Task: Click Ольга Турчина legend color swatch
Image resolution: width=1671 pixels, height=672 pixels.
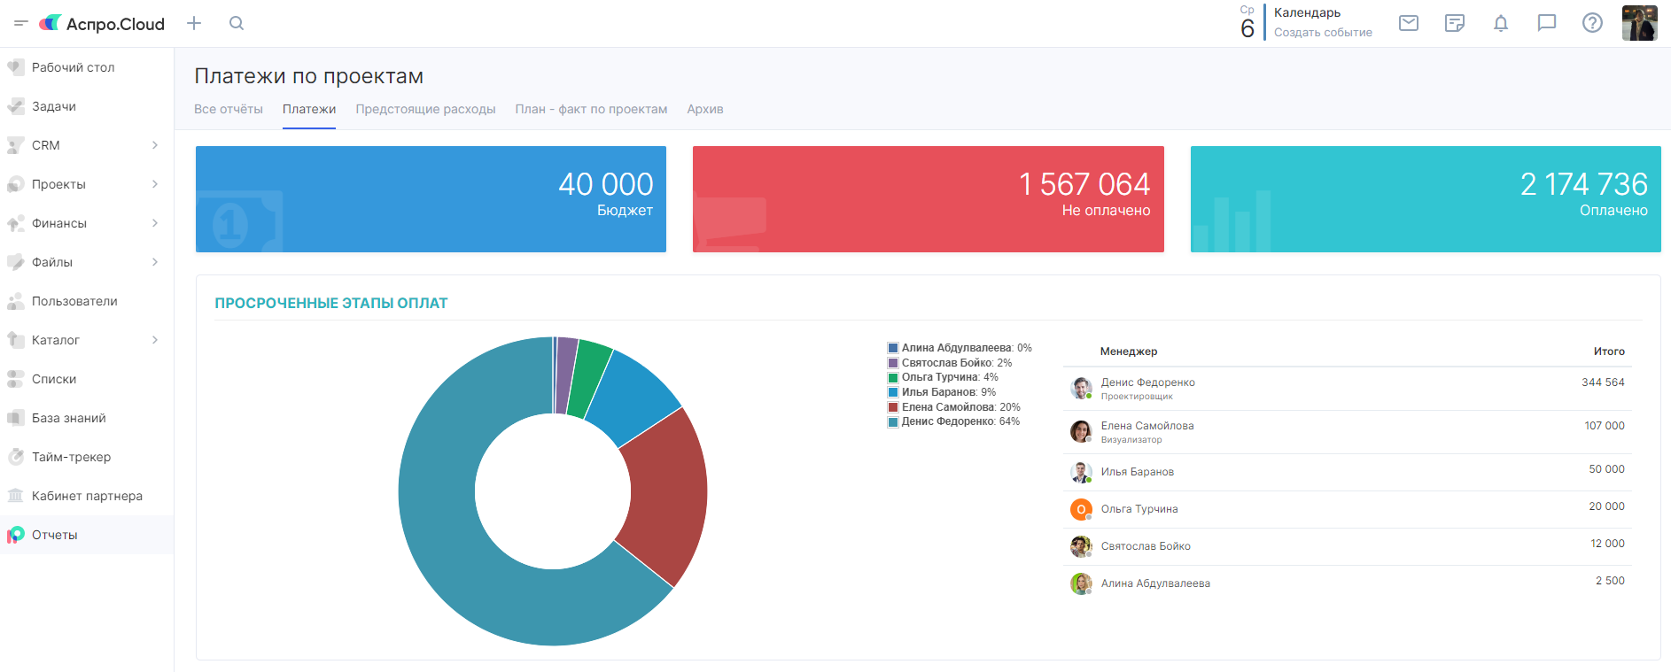Action: click(893, 378)
